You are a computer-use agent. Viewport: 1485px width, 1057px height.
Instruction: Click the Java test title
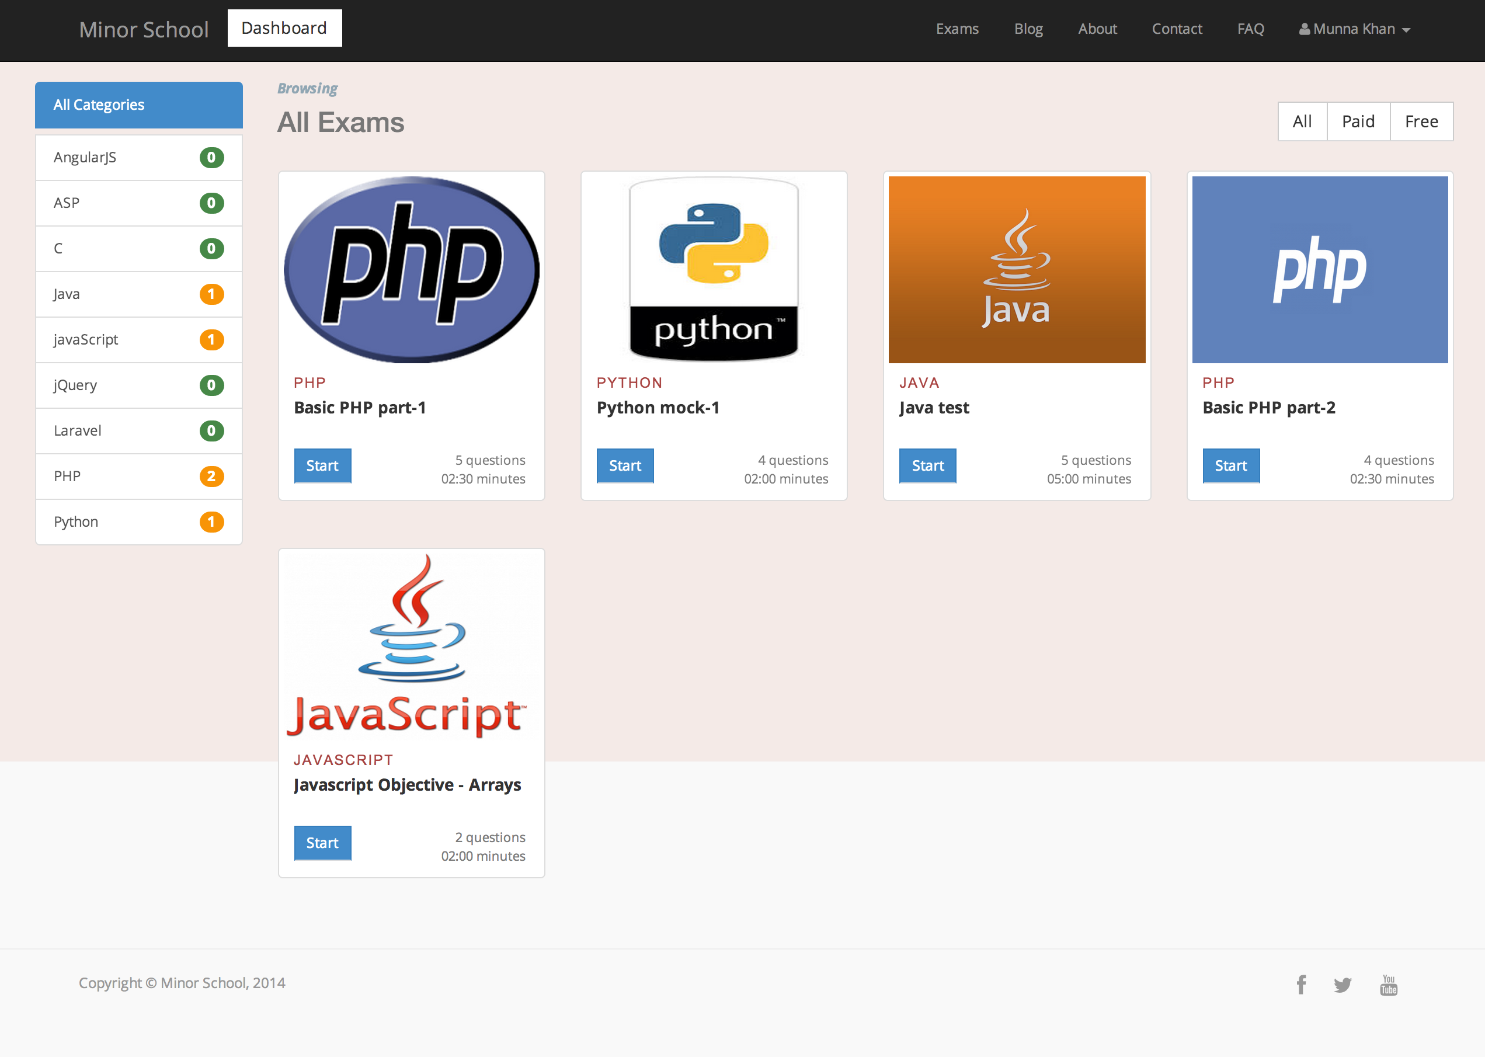click(x=934, y=408)
